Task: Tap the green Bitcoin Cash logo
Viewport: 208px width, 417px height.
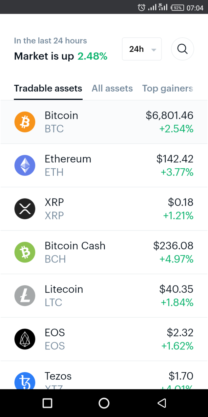Action: [25, 252]
